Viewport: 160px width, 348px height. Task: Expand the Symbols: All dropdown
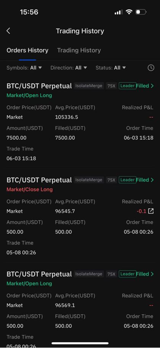pyautogui.click(x=24, y=68)
